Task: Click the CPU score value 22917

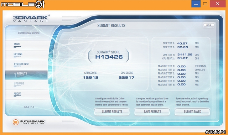Action: (126, 78)
